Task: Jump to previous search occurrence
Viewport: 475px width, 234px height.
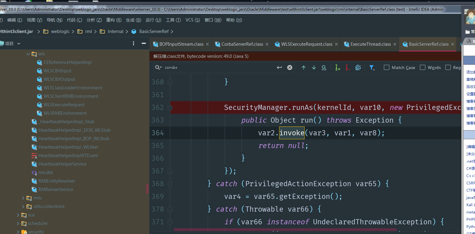Action: tap(304, 68)
